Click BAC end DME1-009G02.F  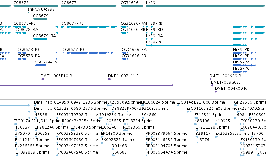pyautogui.click(x=227, y=82)
